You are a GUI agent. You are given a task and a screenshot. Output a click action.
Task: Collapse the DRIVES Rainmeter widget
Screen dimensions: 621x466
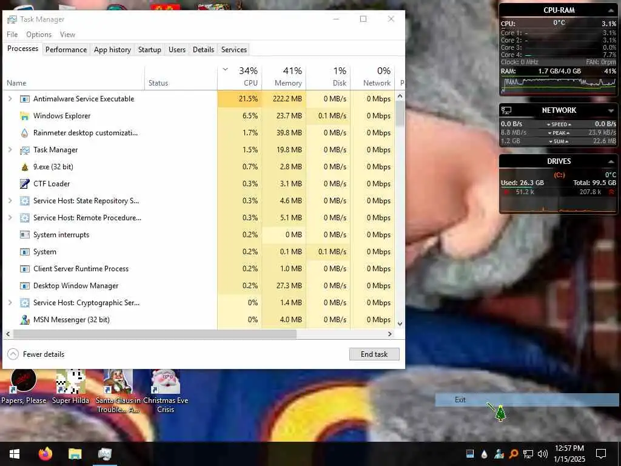[611, 161]
